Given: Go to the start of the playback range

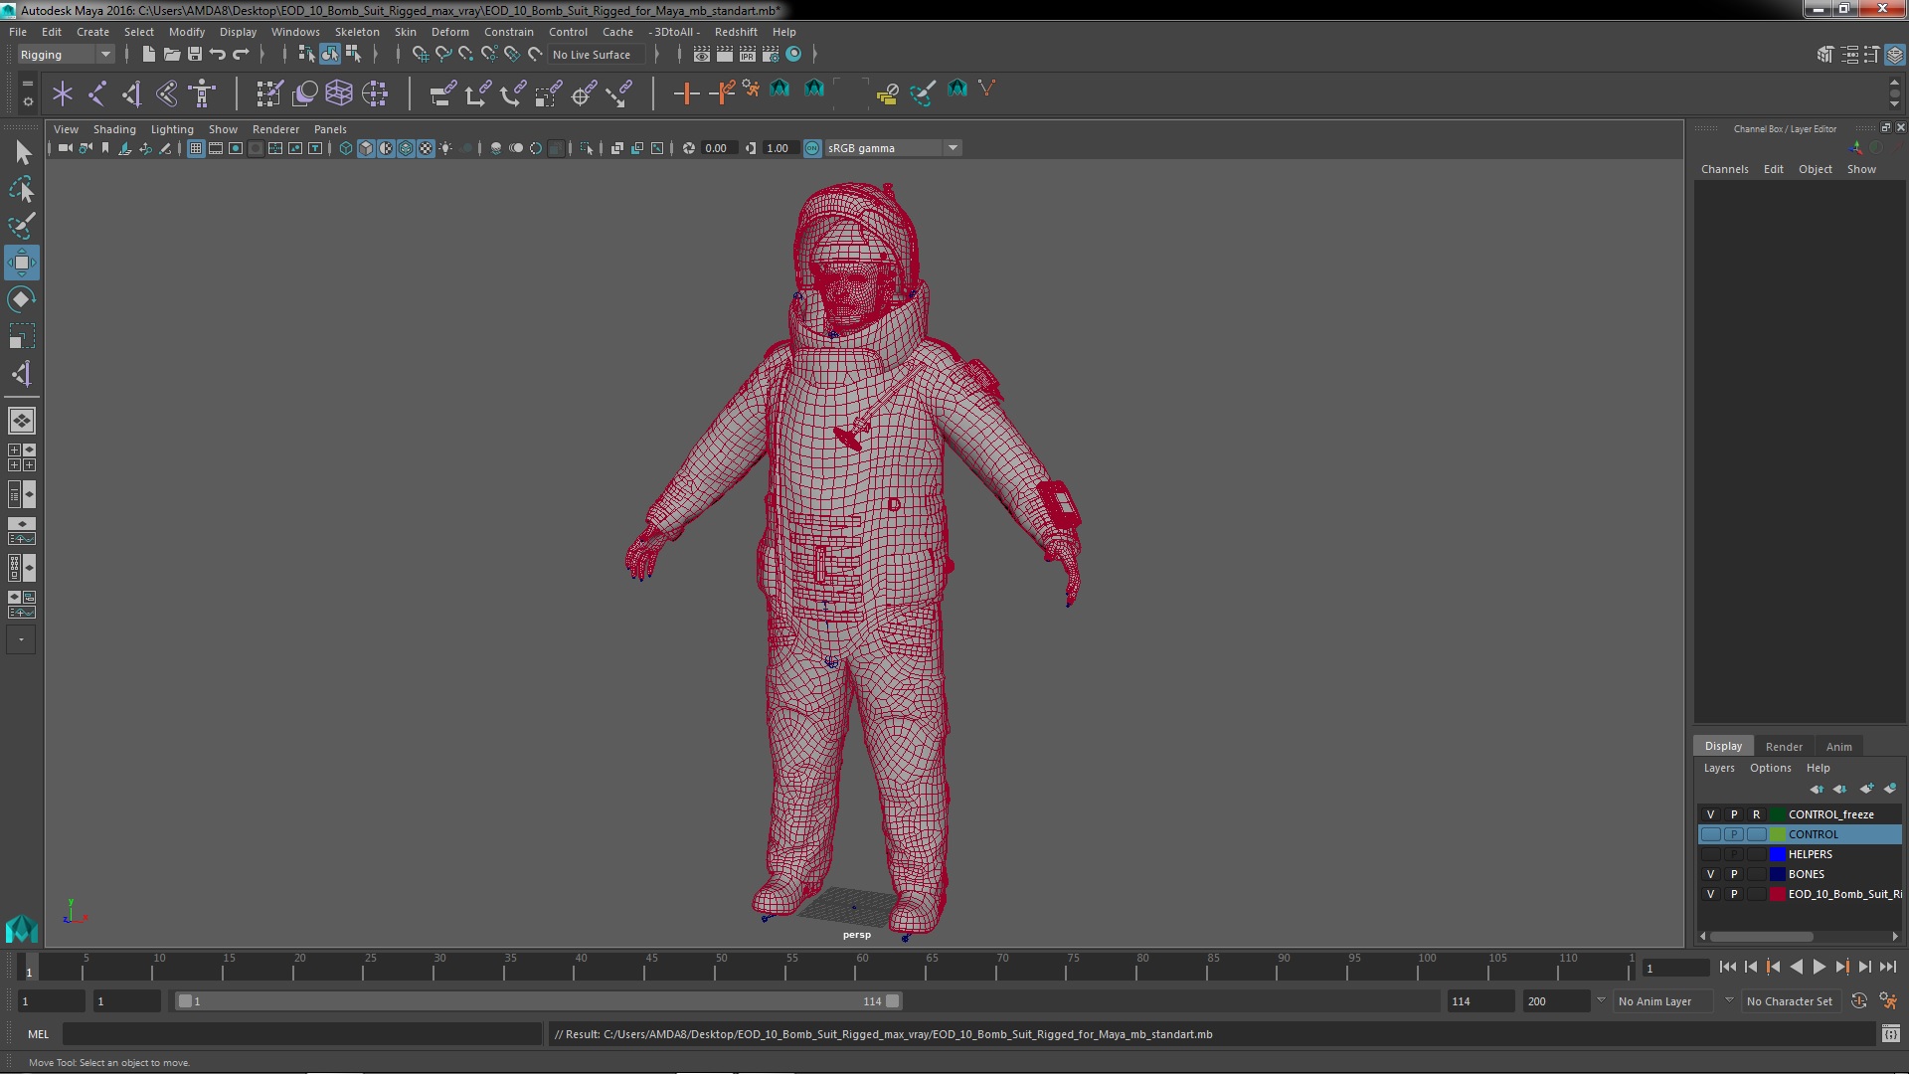Looking at the screenshot, I should coord(1727,967).
